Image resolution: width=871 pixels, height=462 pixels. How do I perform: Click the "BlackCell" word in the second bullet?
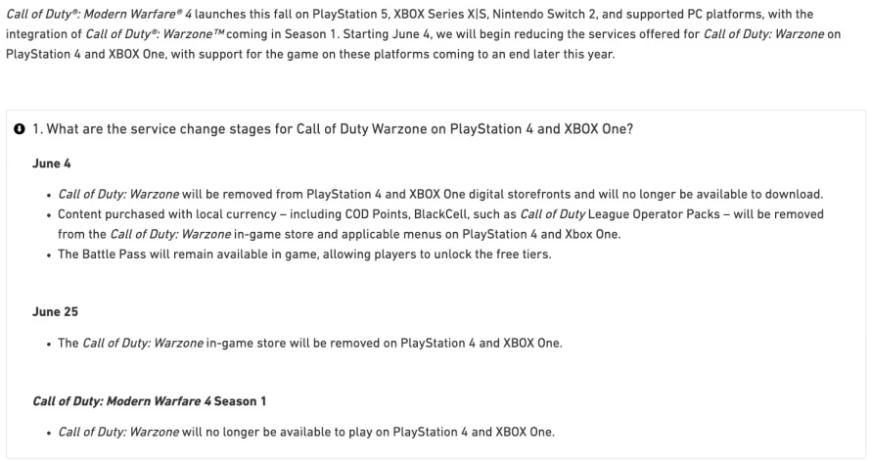[441, 214]
